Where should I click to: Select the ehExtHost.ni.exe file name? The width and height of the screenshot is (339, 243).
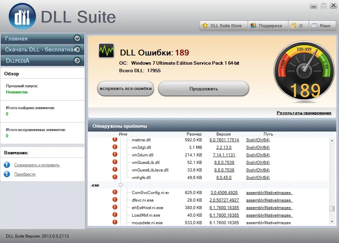(x=148, y=208)
